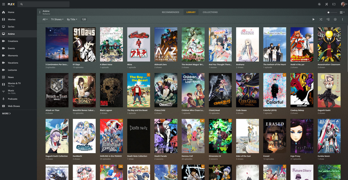
Task: Select the Anime library in the sidebar
Action: click(x=18, y=34)
